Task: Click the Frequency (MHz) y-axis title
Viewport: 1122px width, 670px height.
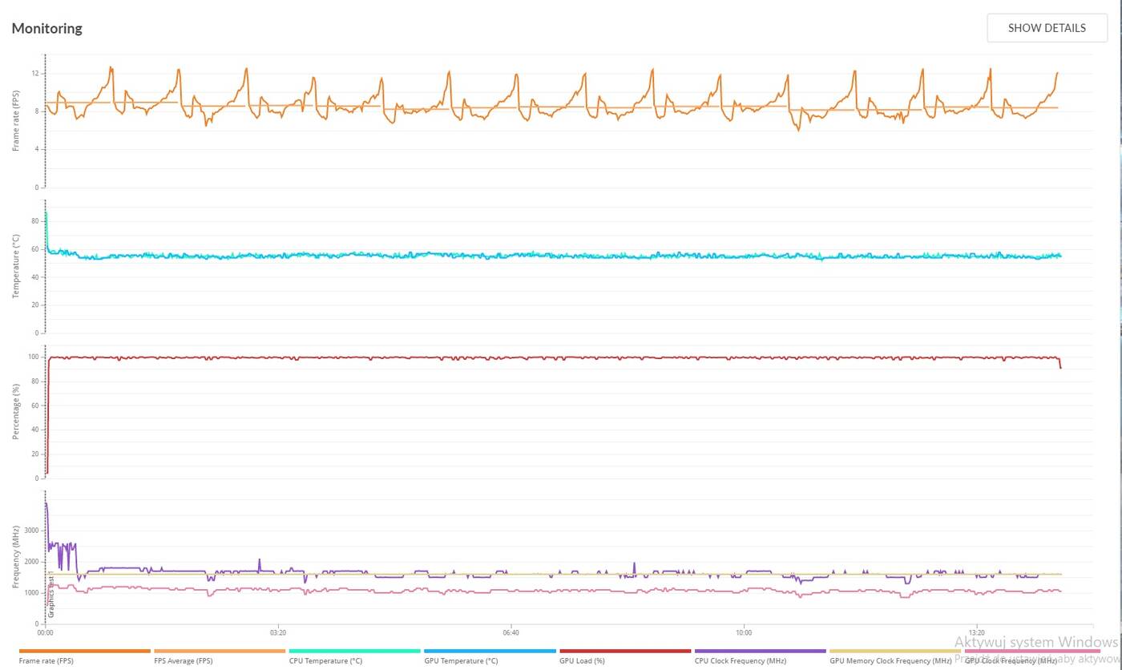Action: coord(16,557)
